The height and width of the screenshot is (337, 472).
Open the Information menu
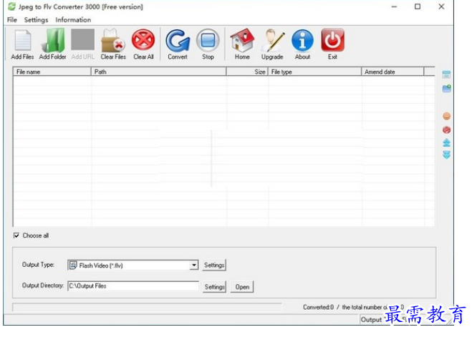pyautogui.click(x=73, y=20)
